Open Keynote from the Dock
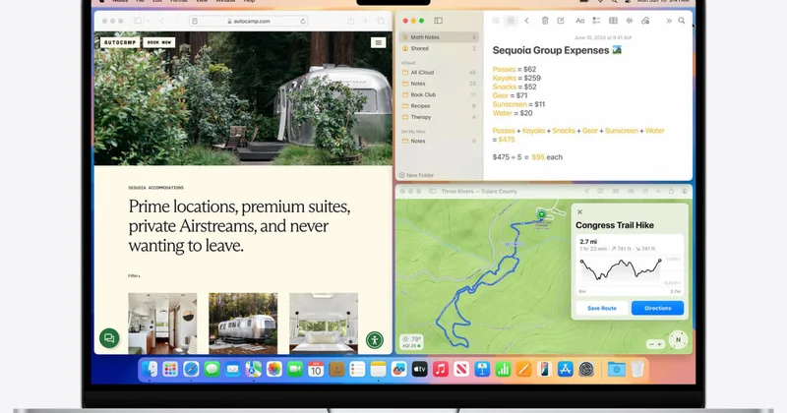The image size is (787, 413). click(x=482, y=370)
